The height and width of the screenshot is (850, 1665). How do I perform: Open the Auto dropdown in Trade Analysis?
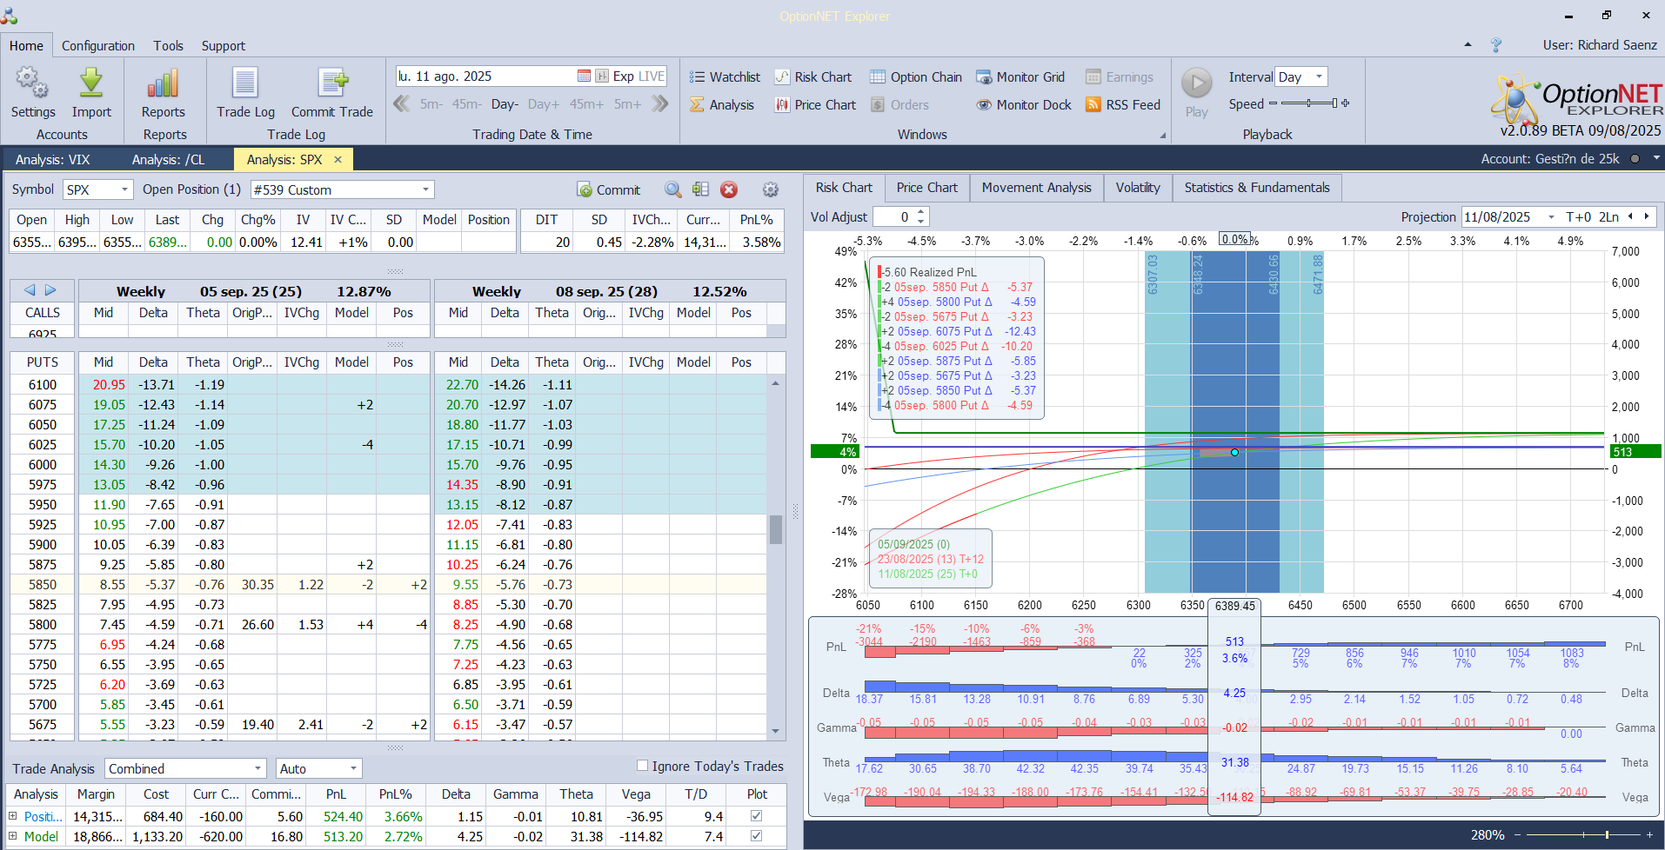point(353,768)
